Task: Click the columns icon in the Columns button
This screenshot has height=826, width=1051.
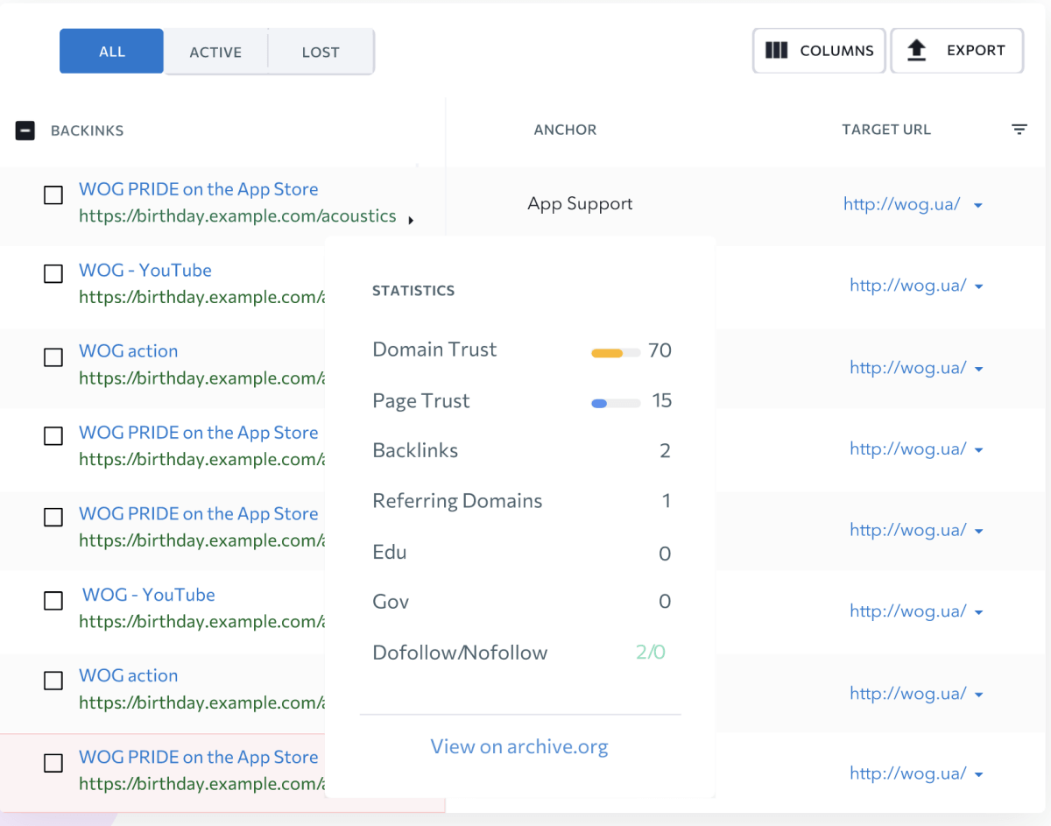Action: pyautogui.click(x=776, y=50)
